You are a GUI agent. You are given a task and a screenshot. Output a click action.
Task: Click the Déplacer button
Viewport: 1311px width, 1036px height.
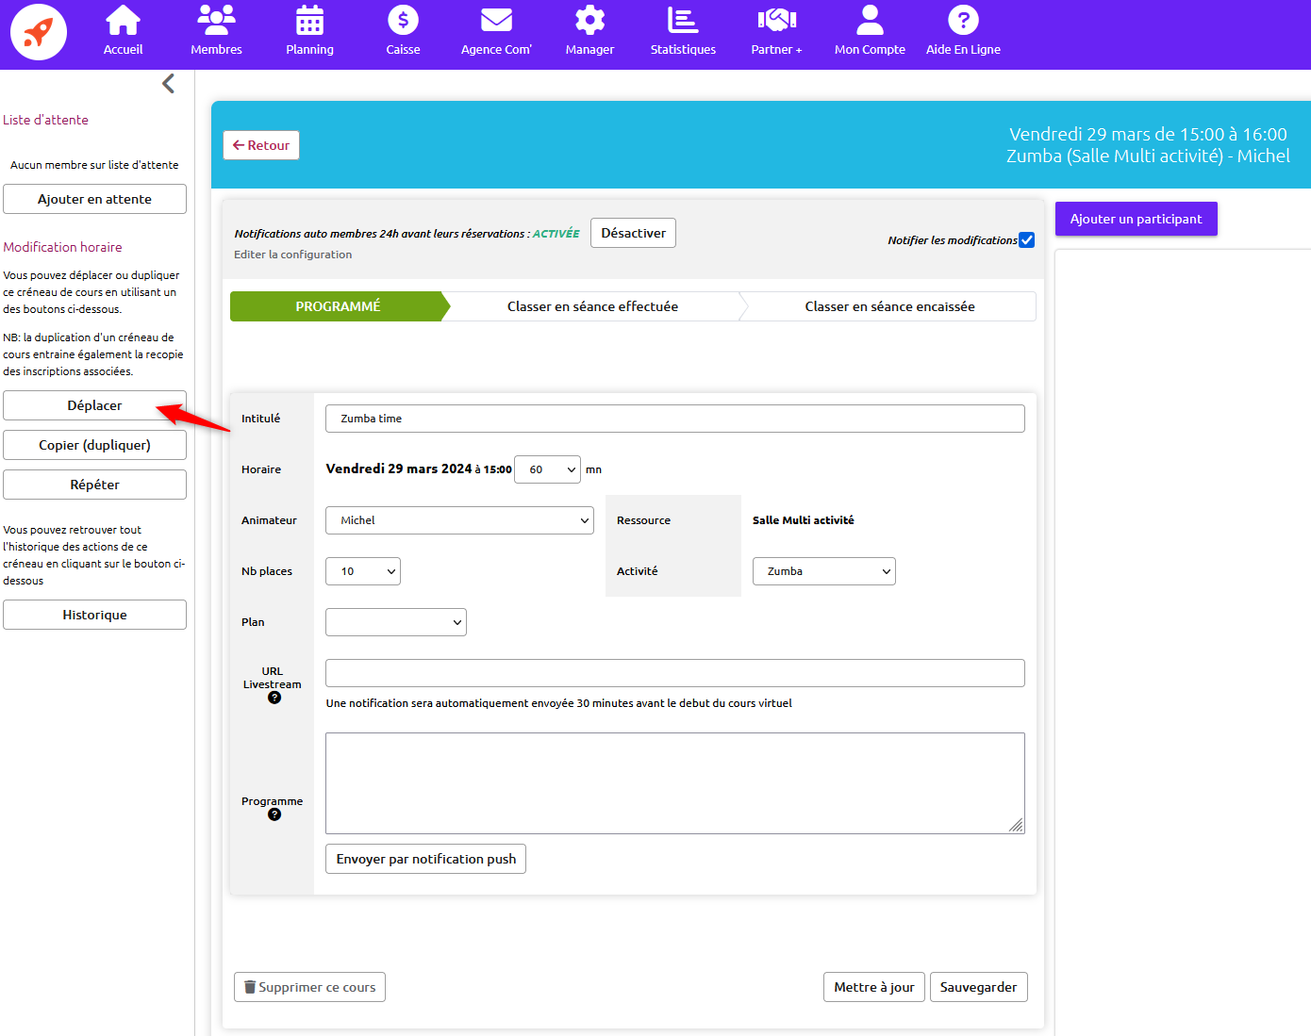pyautogui.click(x=94, y=405)
